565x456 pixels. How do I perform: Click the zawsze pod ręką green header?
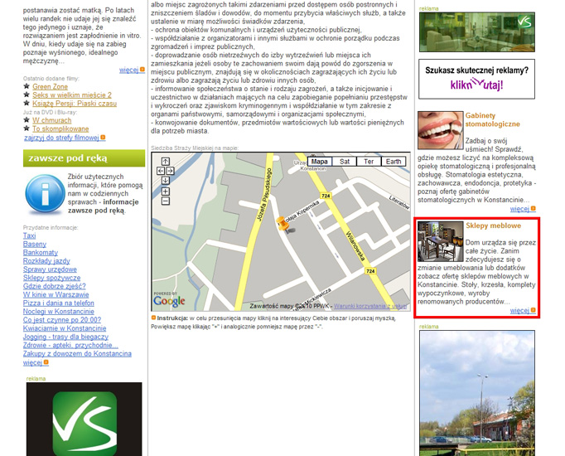pyautogui.click(x=84, y=158)
